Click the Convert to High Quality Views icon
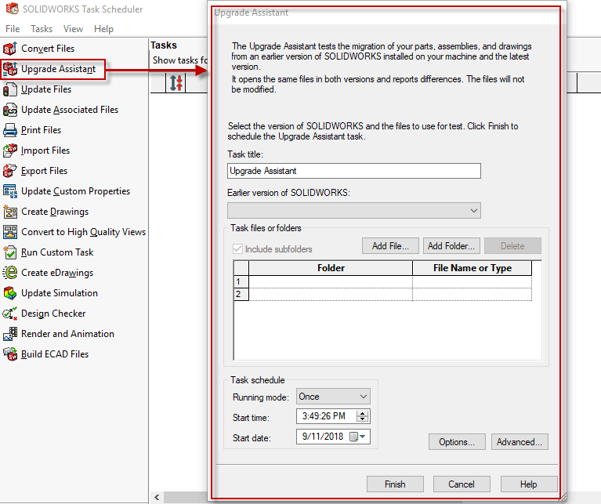Viewport: 601px width, 504px height. tap(10, 232)
